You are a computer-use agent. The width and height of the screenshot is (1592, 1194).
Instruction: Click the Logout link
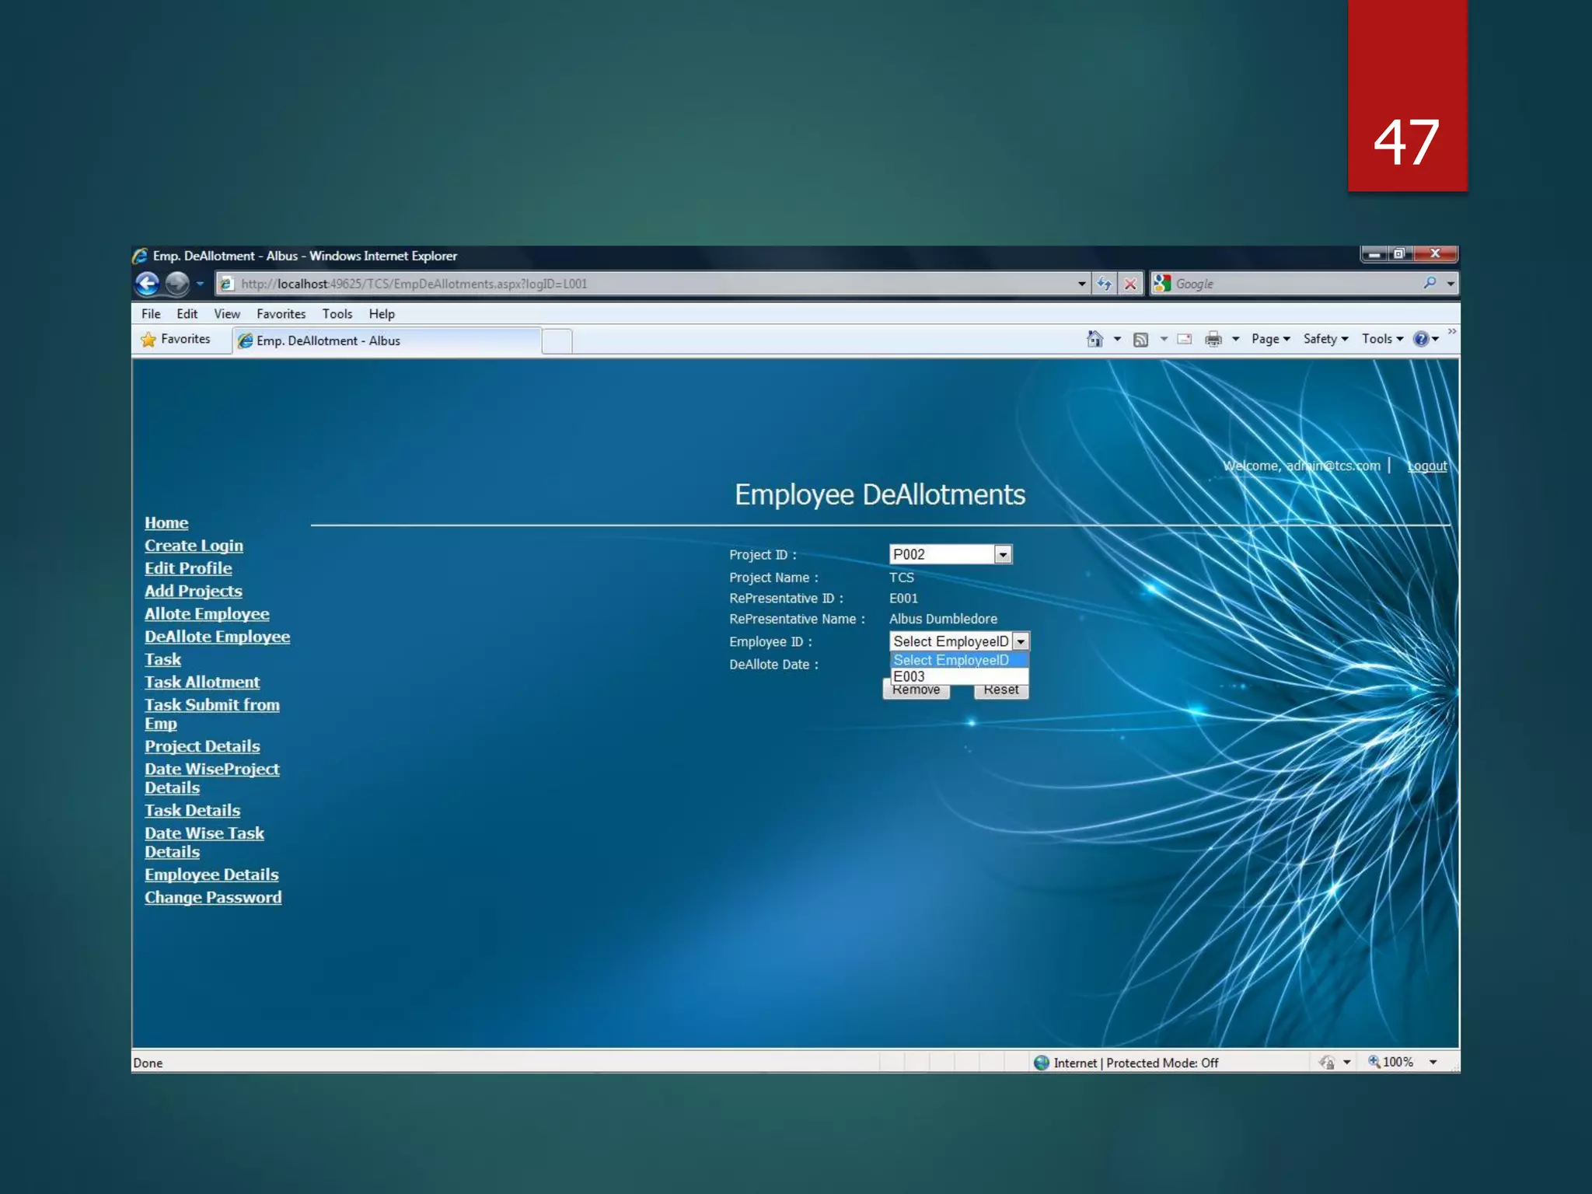[1427, 466]
